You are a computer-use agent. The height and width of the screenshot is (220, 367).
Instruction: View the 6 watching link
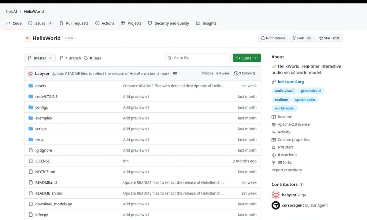(x=284, y=155)
